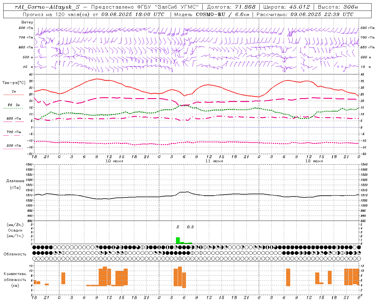The width and height of the screenshot is (376, 300).
Task: Click the (мм/3ч.) precipitation unit label
Action: coord(15,225)
